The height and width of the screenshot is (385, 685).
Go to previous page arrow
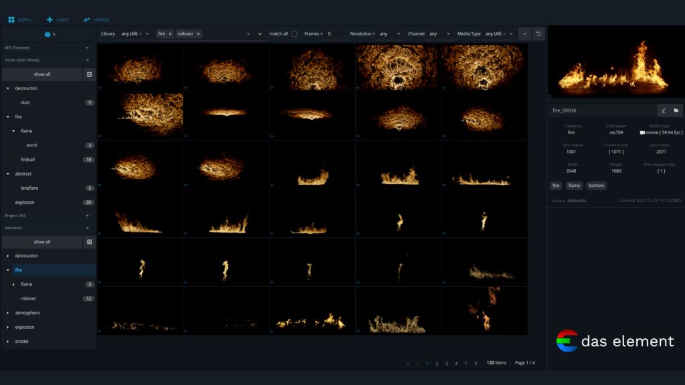point(417,363)
